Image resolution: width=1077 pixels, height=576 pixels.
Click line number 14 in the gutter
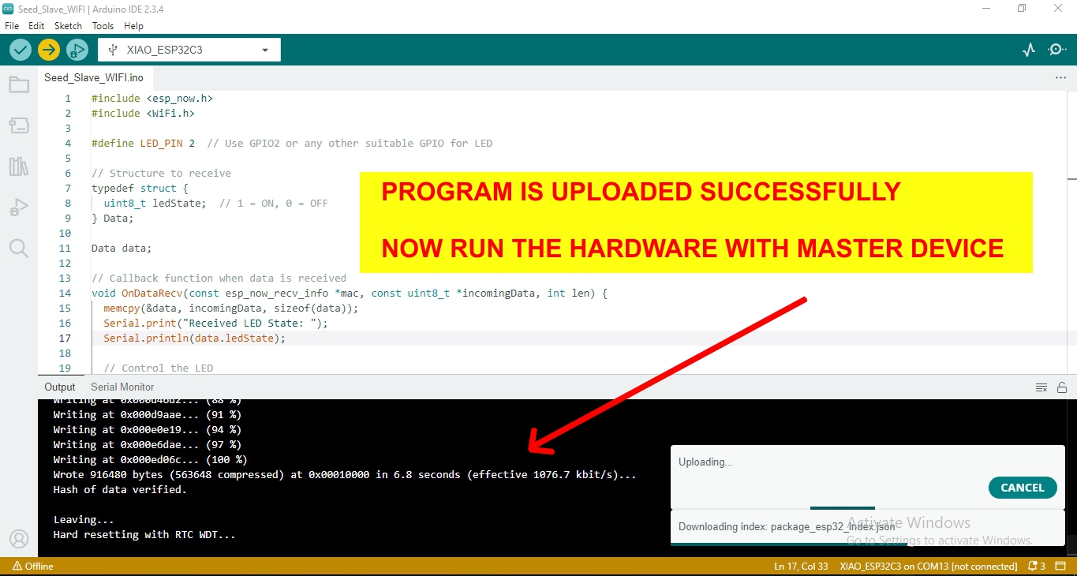click(x=65, y=293)
